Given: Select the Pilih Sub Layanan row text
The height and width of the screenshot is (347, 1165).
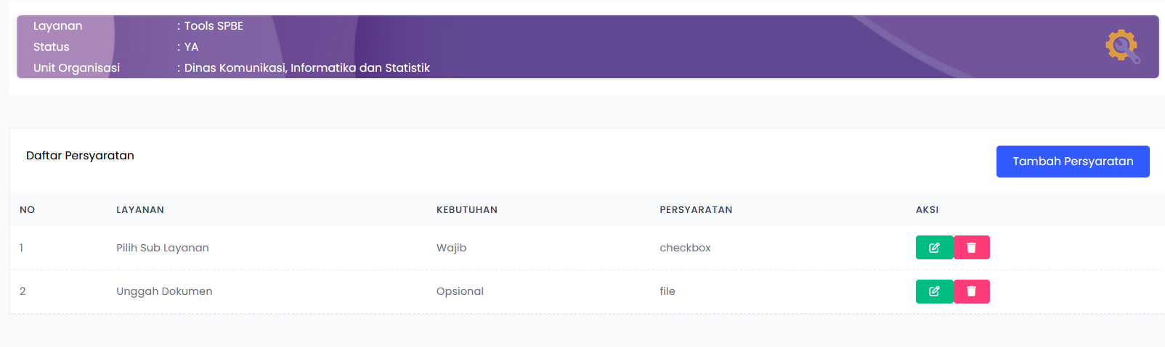Looking at the screenshot, I should [163, 248].
